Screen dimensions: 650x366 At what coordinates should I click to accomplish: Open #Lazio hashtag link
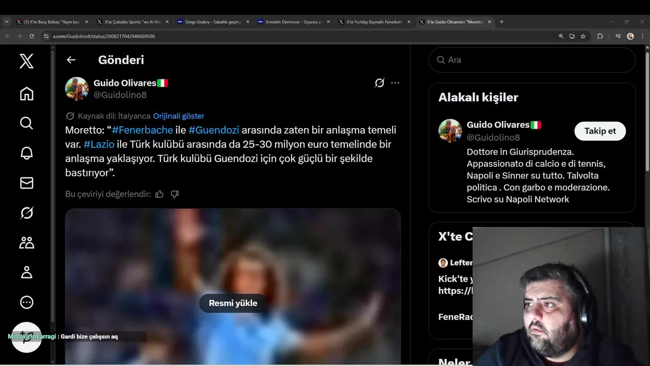coord(99,144)
